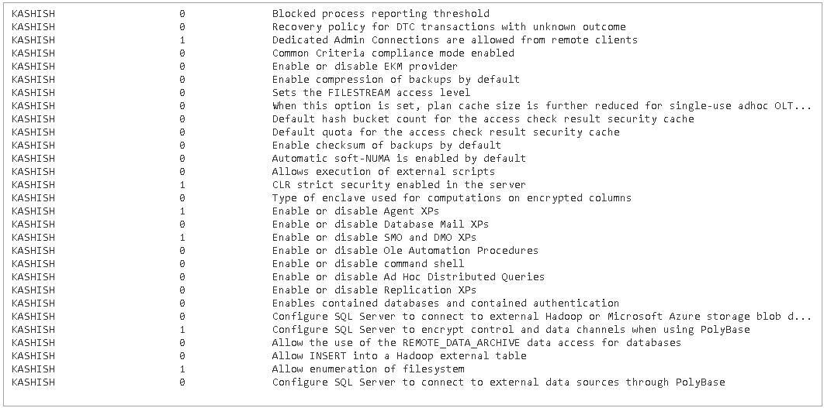Image resolution: width=824 pixels, height=408 pixels.
Task: Click the 'Enable or disable EKM provider' text
Action: click(x=365, y=66)
